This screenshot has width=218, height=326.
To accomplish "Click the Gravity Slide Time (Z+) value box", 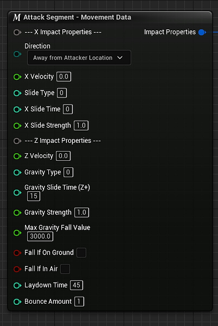I will 34,196.
